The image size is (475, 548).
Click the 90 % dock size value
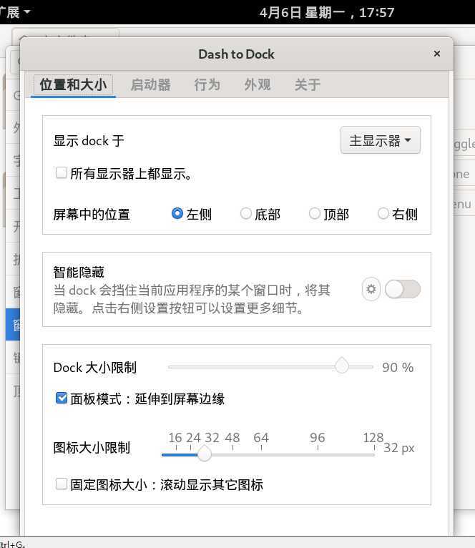398,367
